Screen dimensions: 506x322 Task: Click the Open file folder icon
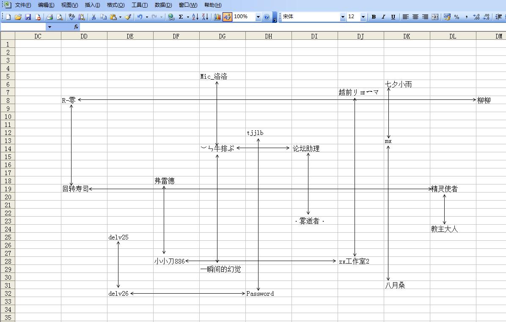coord(18,17)
